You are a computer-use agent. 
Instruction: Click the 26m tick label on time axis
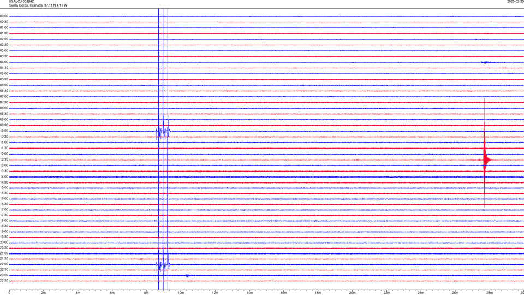pyautogui.click(x=455, y=293)
